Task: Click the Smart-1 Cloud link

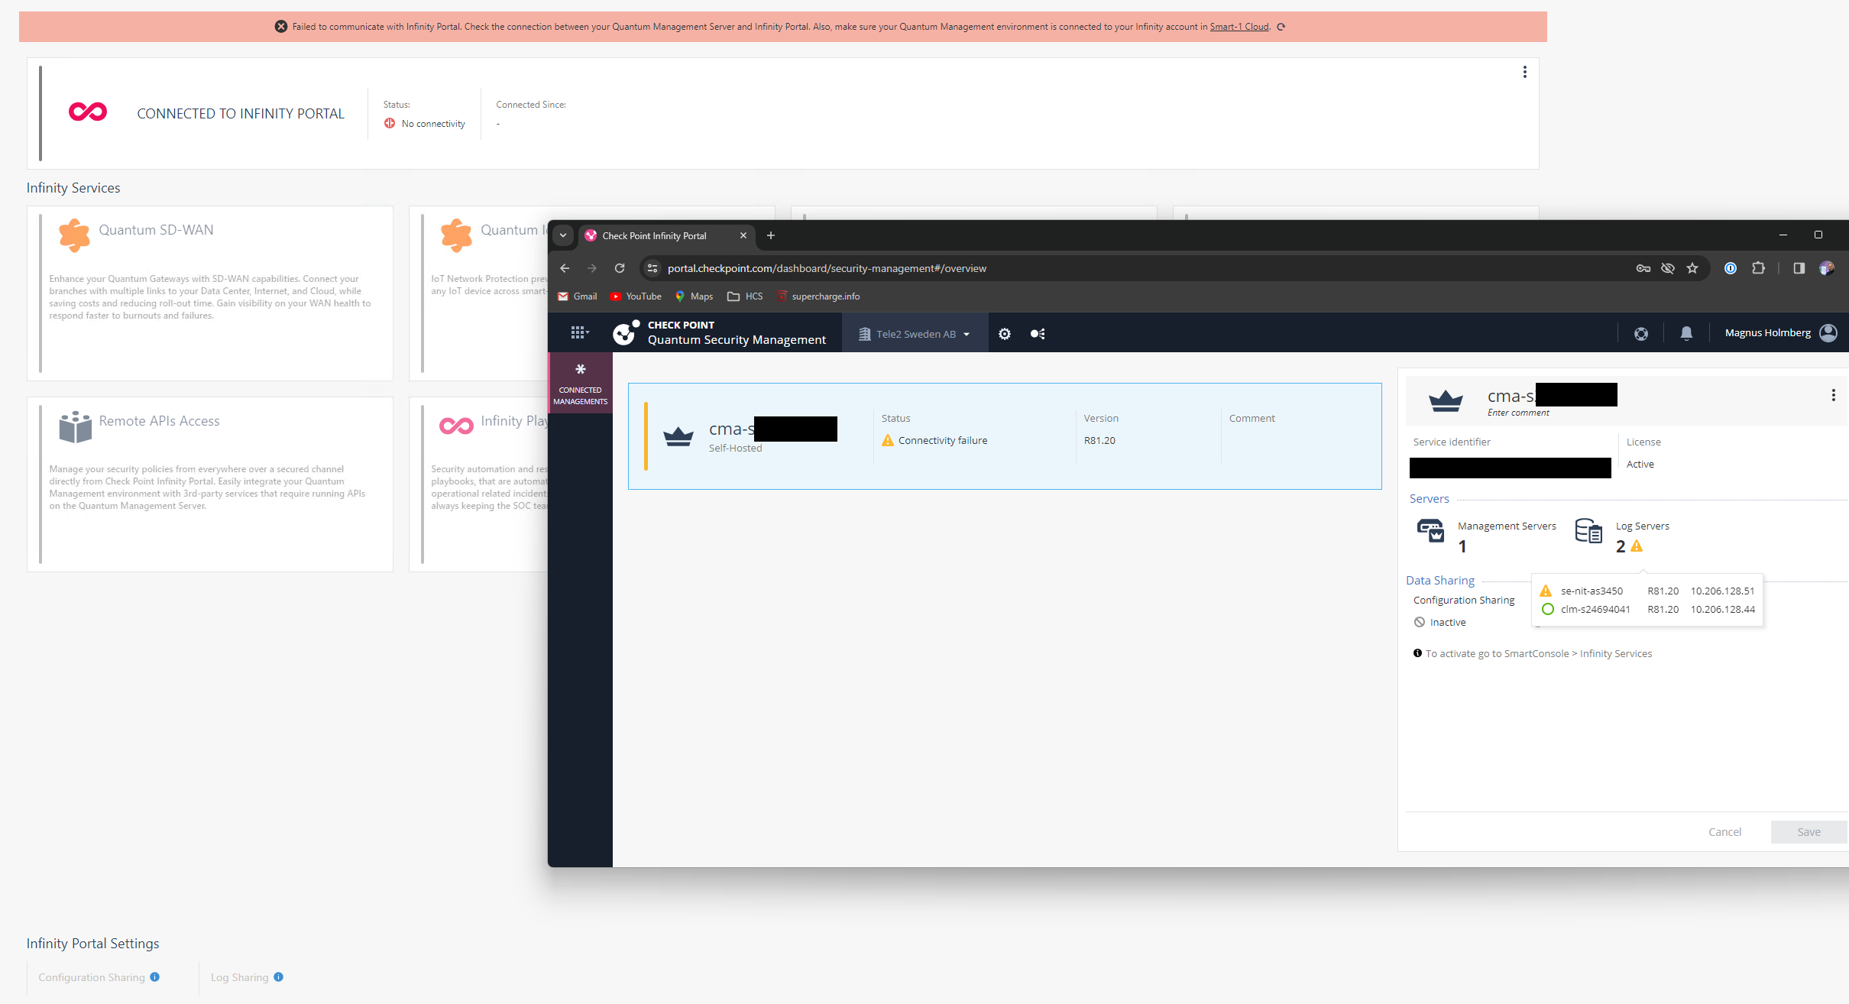Action: coord(1239,27)
